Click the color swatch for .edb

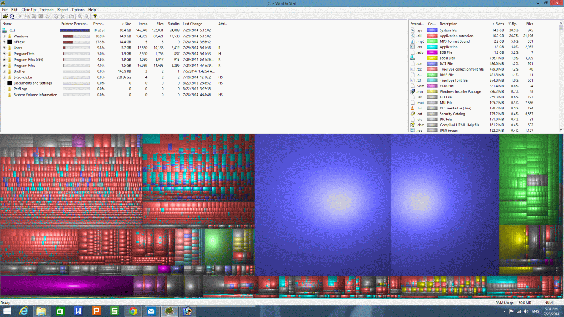pos(432,52)
